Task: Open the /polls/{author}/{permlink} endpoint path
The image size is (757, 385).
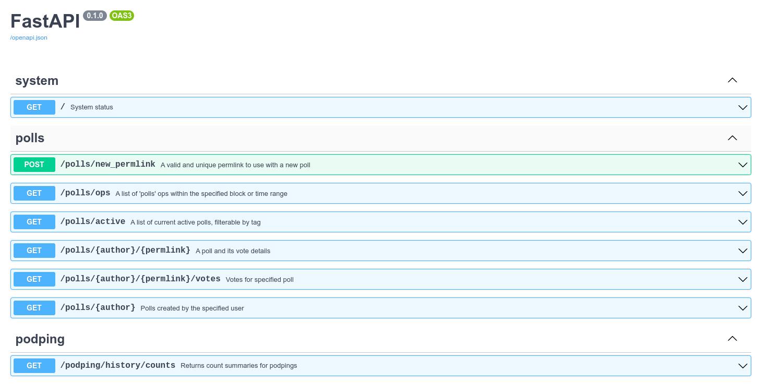Action: tap(125, 250)
